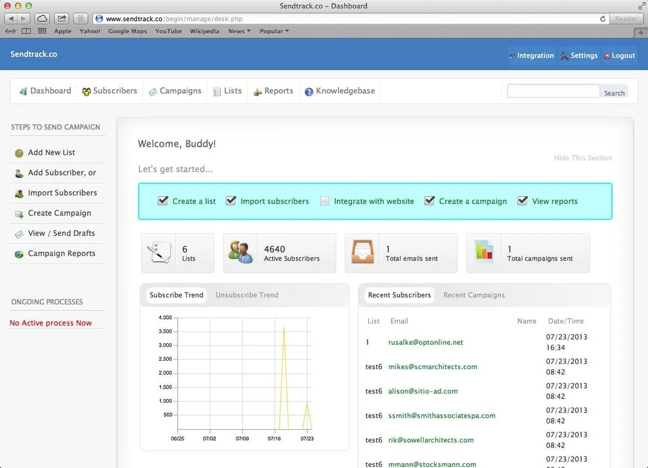Click the search text input field
The height and width of the screenshot is (468, 648).
pos(553,91)
